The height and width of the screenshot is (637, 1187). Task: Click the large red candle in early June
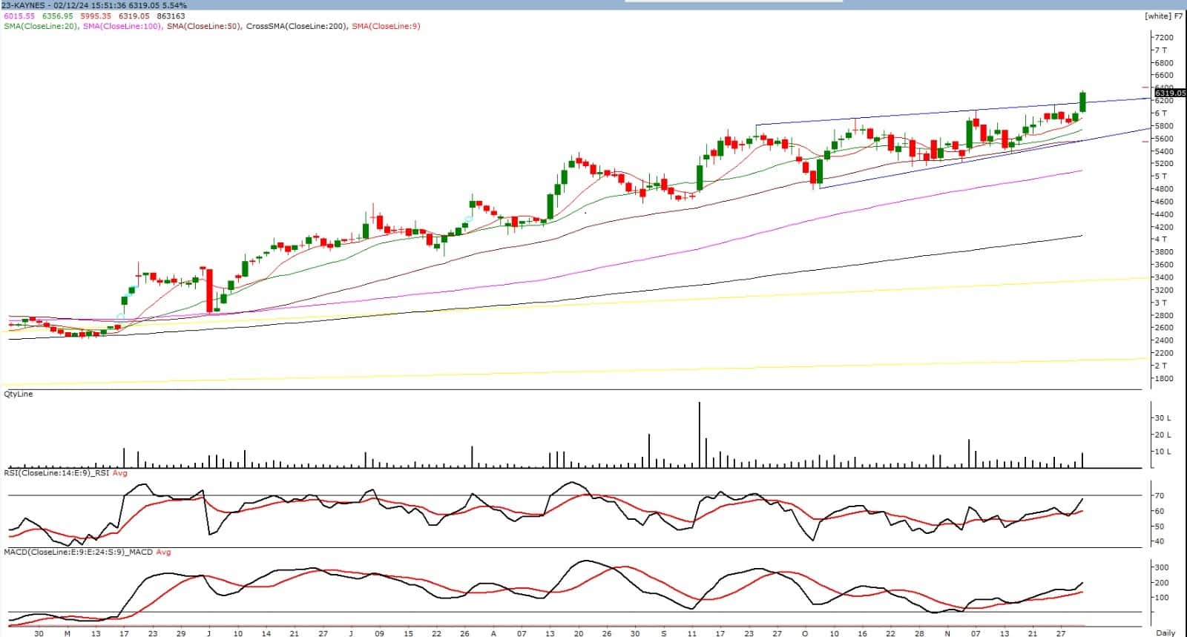(x=209, y=290)
